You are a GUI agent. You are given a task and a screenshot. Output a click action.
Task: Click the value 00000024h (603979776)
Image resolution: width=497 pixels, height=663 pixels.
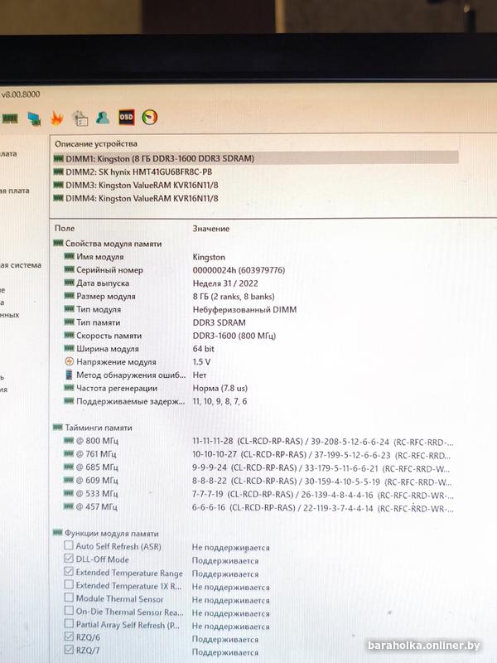pyautogui.click(x=239, y=270)
